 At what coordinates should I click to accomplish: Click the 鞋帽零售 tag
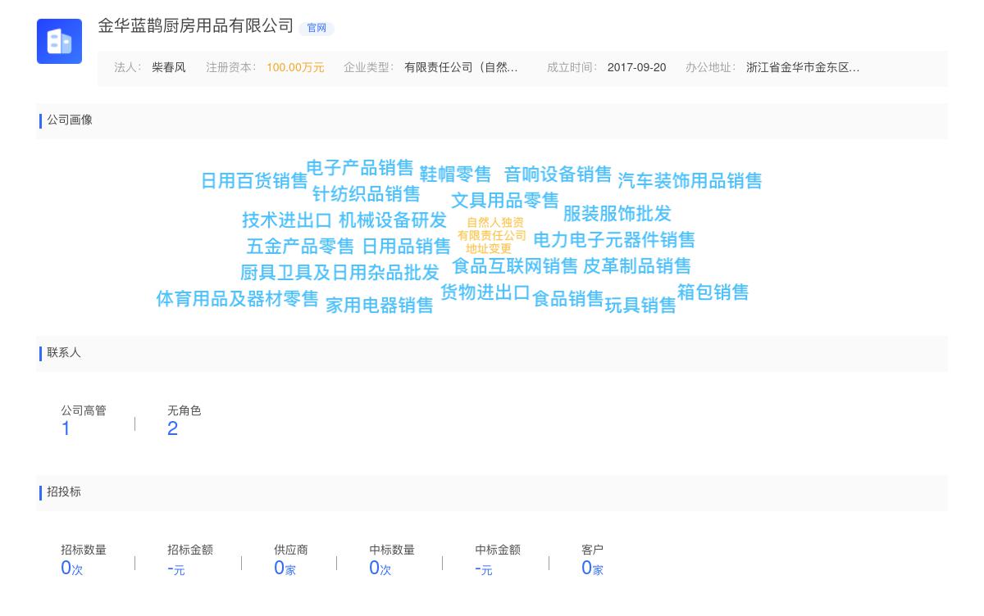(x=455, y=174)
